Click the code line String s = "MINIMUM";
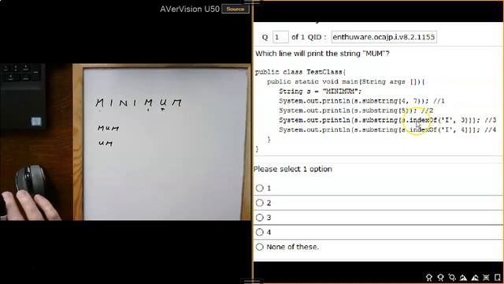This screenshot has width=504, height=284. click(x=321, y=92)
